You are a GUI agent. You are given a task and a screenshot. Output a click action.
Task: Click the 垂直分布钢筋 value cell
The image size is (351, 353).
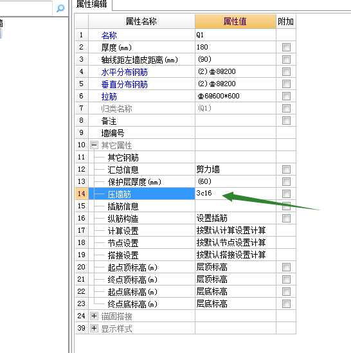pos(235,84)
